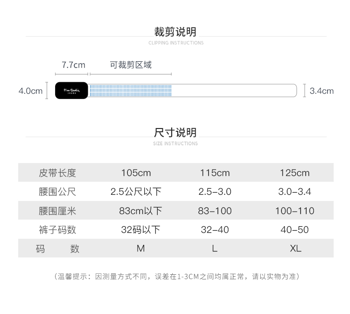Click the 4.0cm buckle height label

tap(30, 91)
